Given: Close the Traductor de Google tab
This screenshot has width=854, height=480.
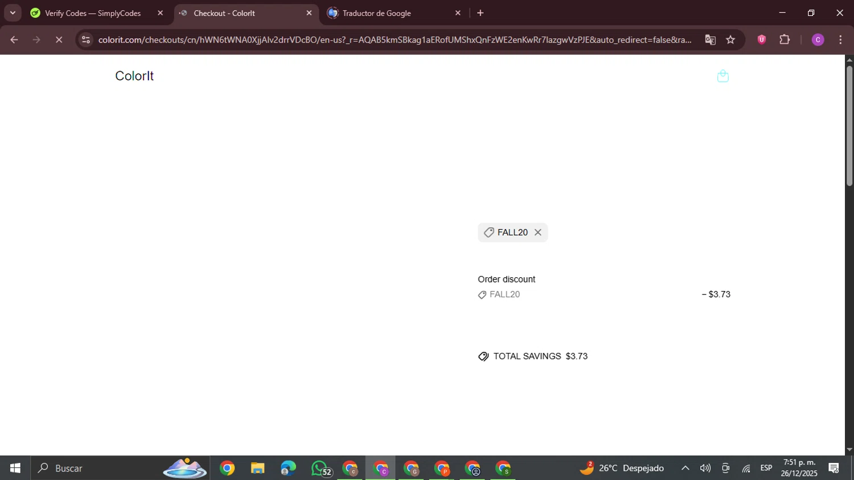Looking at the screenshot, I should [x=458, y=13].
